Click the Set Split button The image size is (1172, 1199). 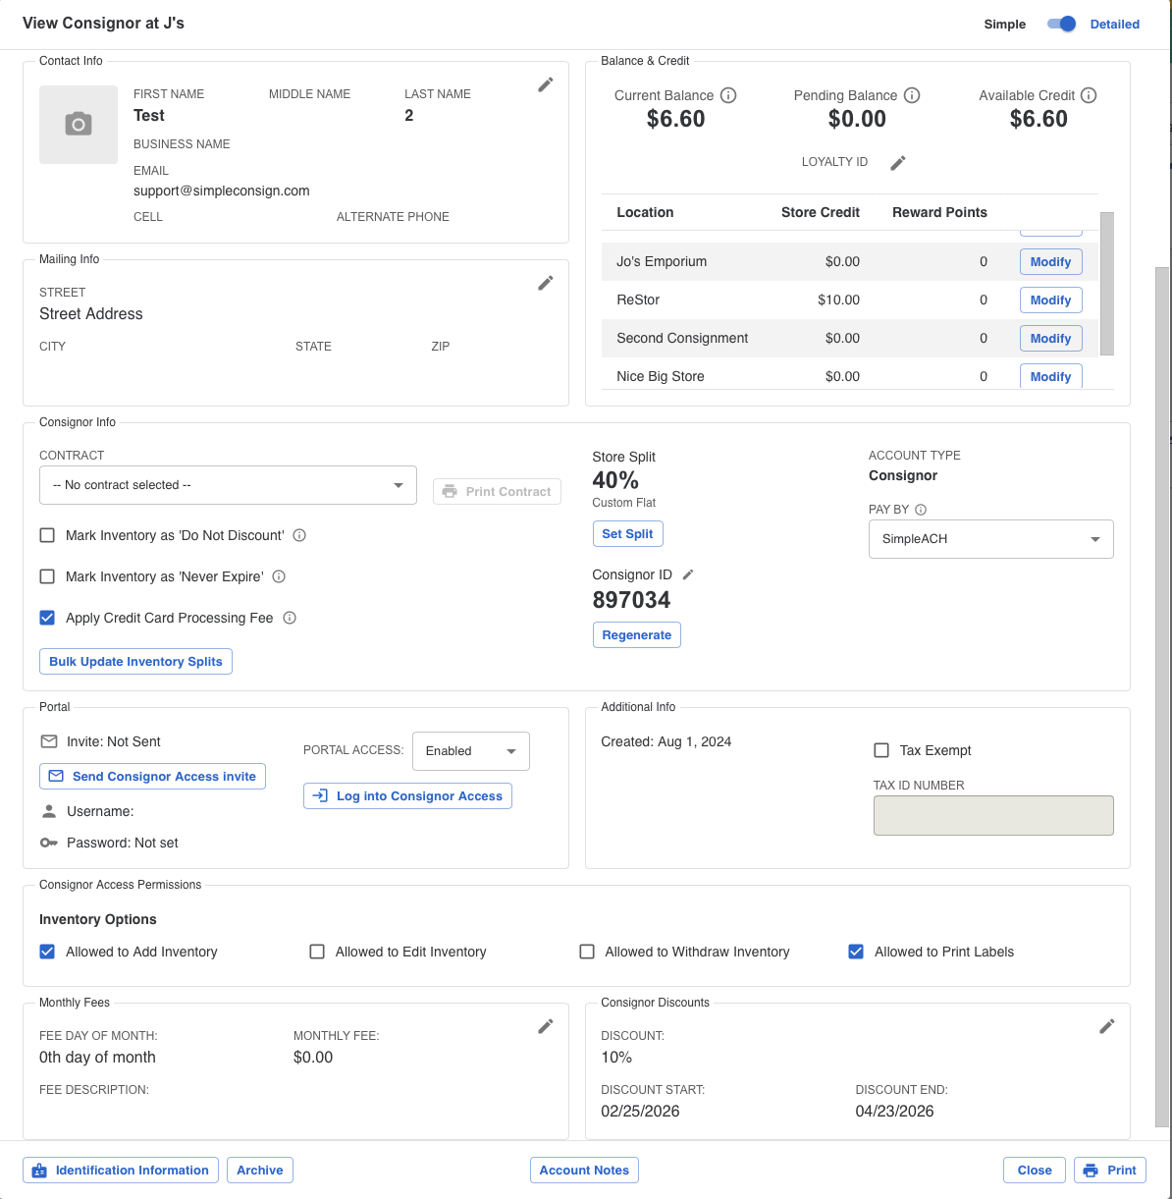tap(628, 533)
